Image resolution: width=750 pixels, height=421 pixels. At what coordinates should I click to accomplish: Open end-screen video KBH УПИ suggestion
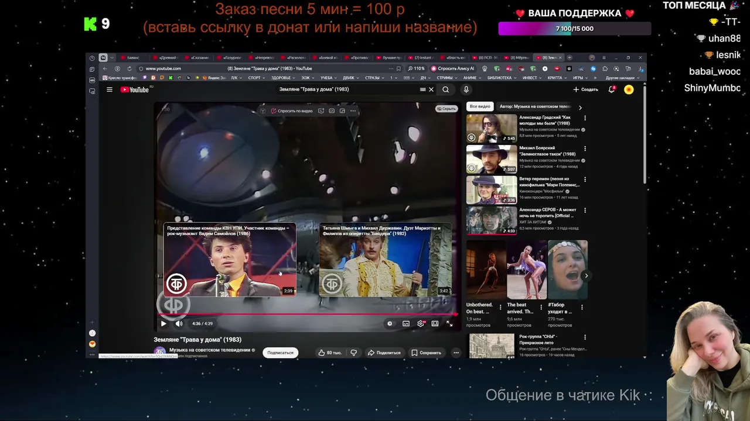point(230,260)
